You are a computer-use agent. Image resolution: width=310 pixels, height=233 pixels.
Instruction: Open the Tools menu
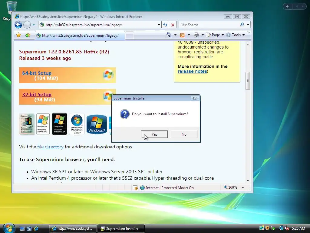pos(236,35)
